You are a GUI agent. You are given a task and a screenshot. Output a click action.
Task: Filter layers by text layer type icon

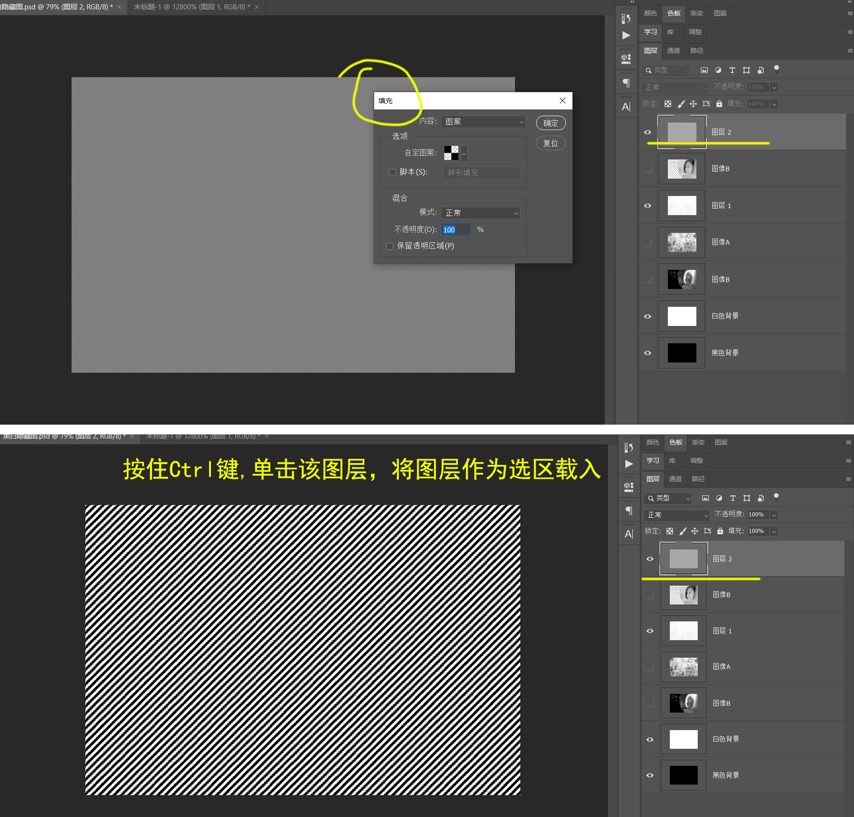click(x=732, y=70)
